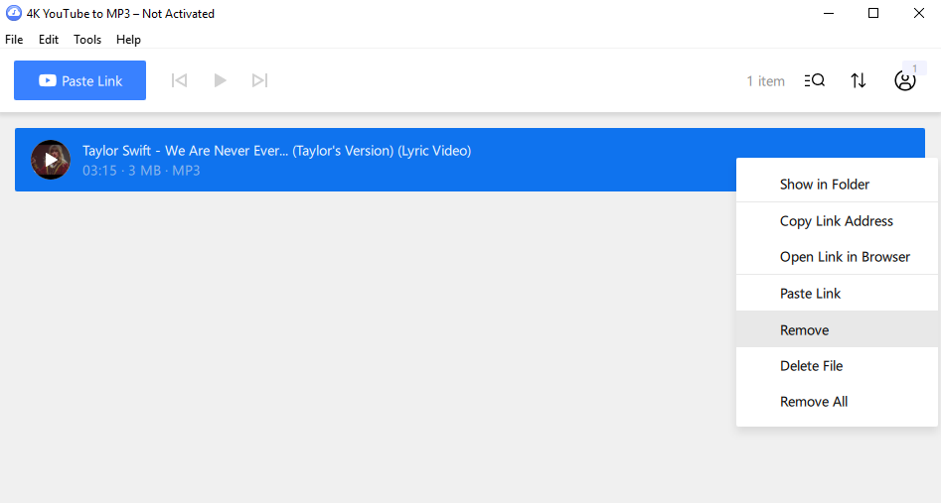Click the 1 item counter label

coord(766,81)
